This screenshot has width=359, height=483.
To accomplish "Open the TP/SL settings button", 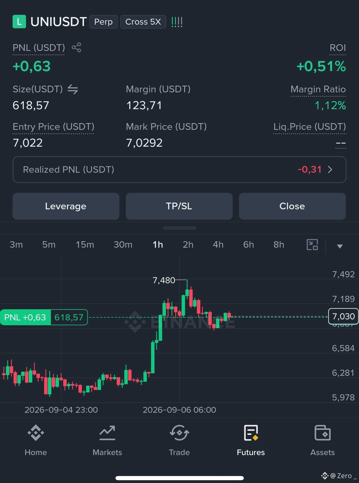I will pyautogui.click(x=179, y=206).
